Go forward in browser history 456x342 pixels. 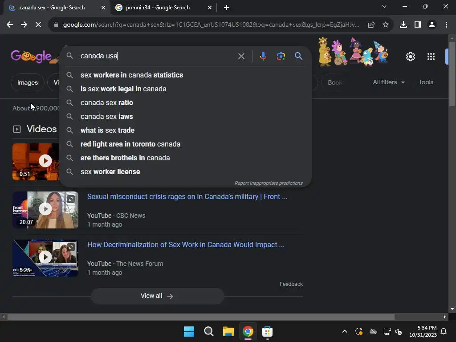coord(24,25)
